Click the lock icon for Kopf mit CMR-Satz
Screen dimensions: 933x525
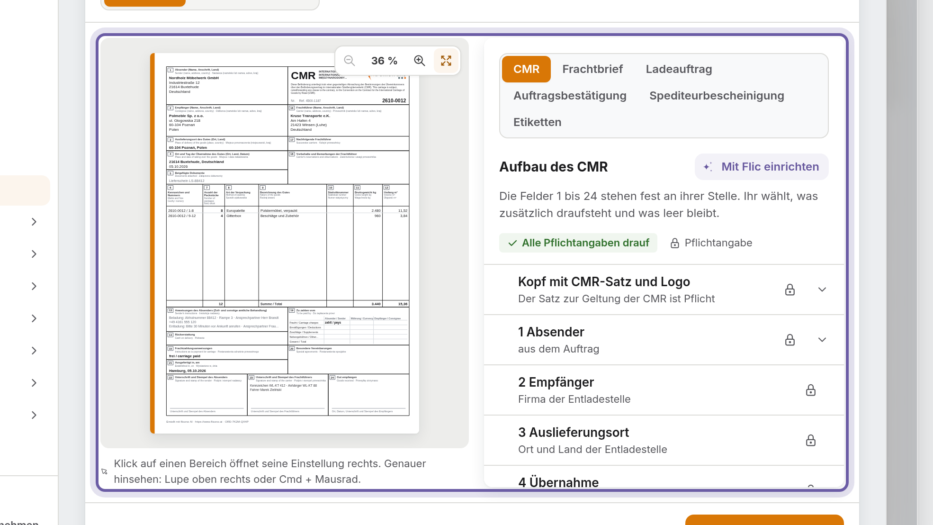(x=790, y=290)
